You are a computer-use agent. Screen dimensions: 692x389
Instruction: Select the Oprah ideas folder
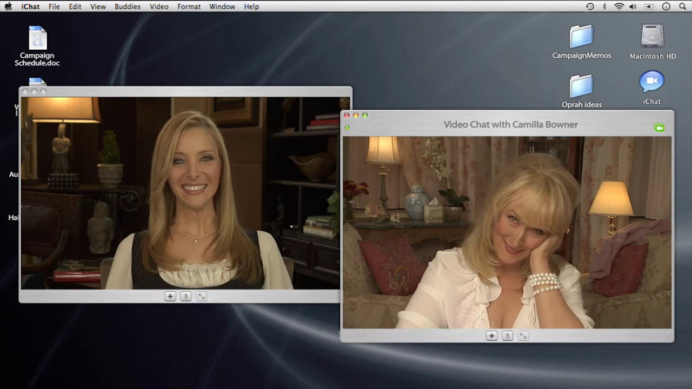tap(582, 86)
